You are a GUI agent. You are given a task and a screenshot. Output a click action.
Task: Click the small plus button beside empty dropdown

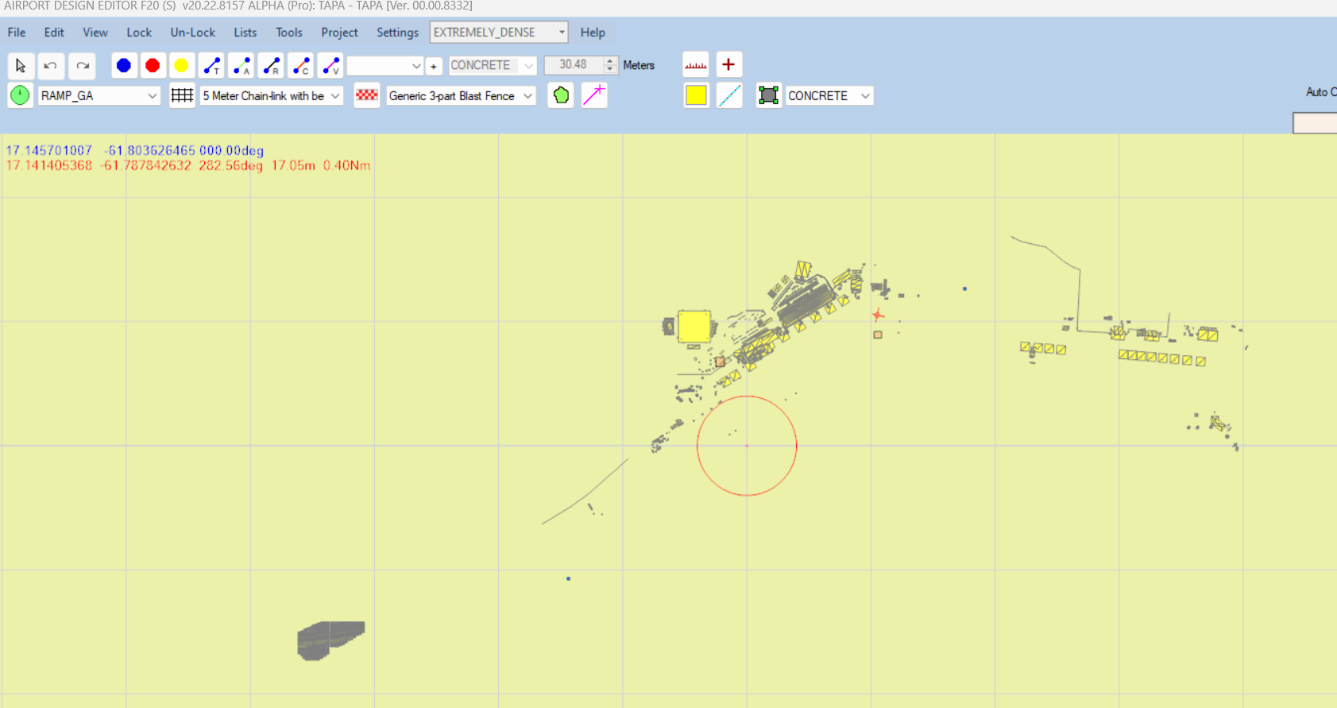tap(434, 66)
